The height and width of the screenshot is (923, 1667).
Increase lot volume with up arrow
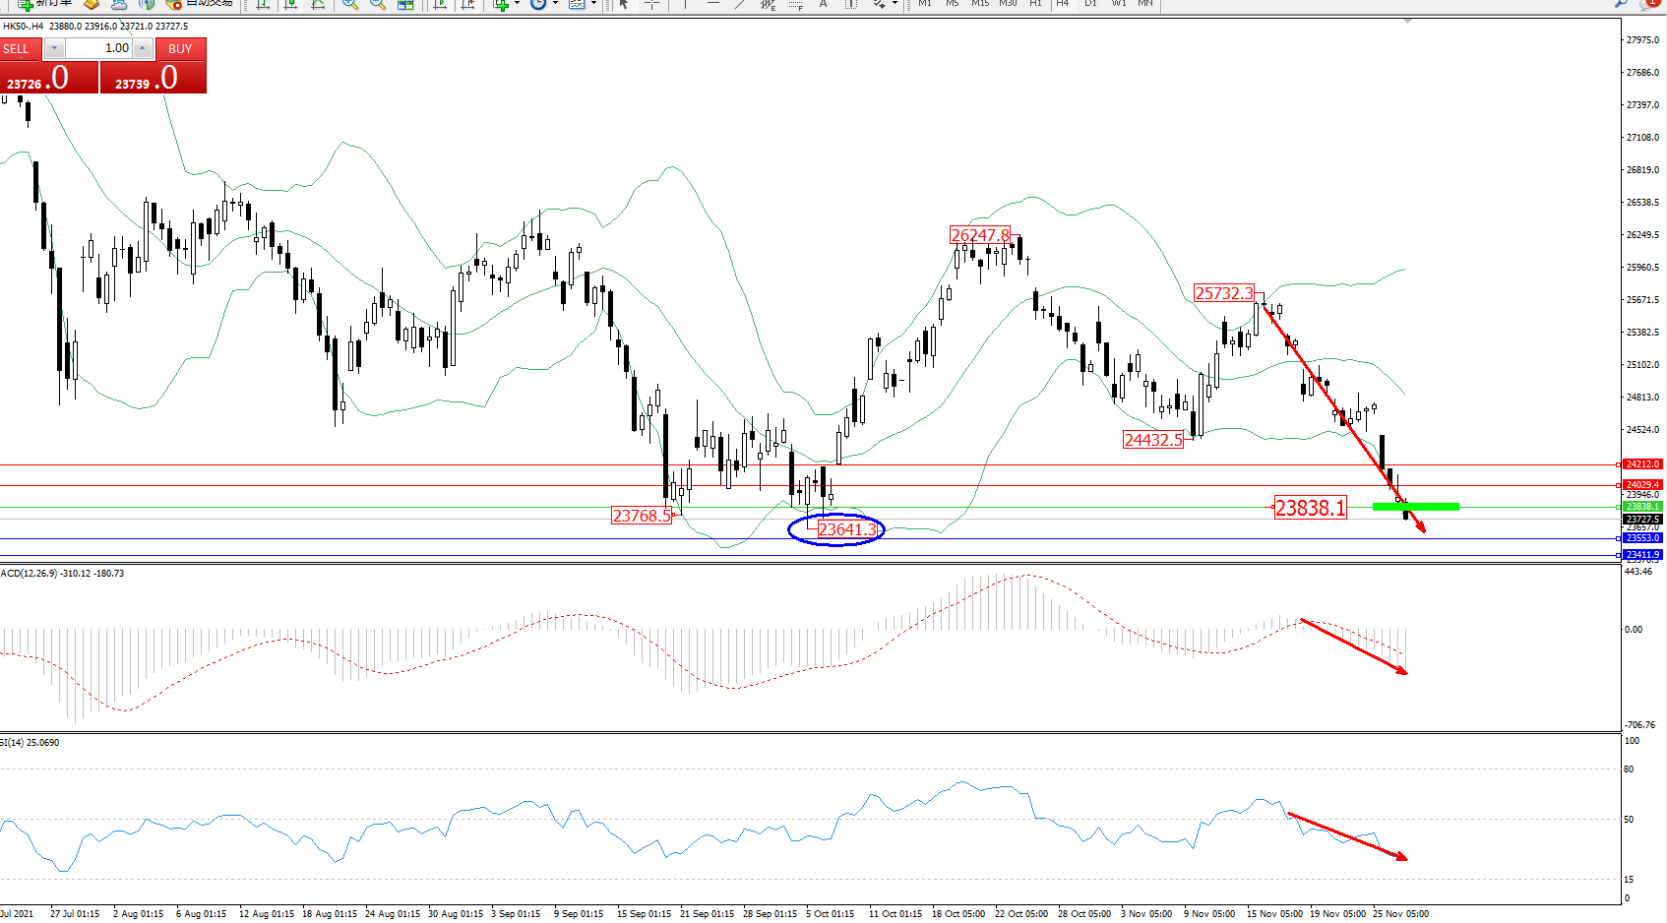click(143, 48)
